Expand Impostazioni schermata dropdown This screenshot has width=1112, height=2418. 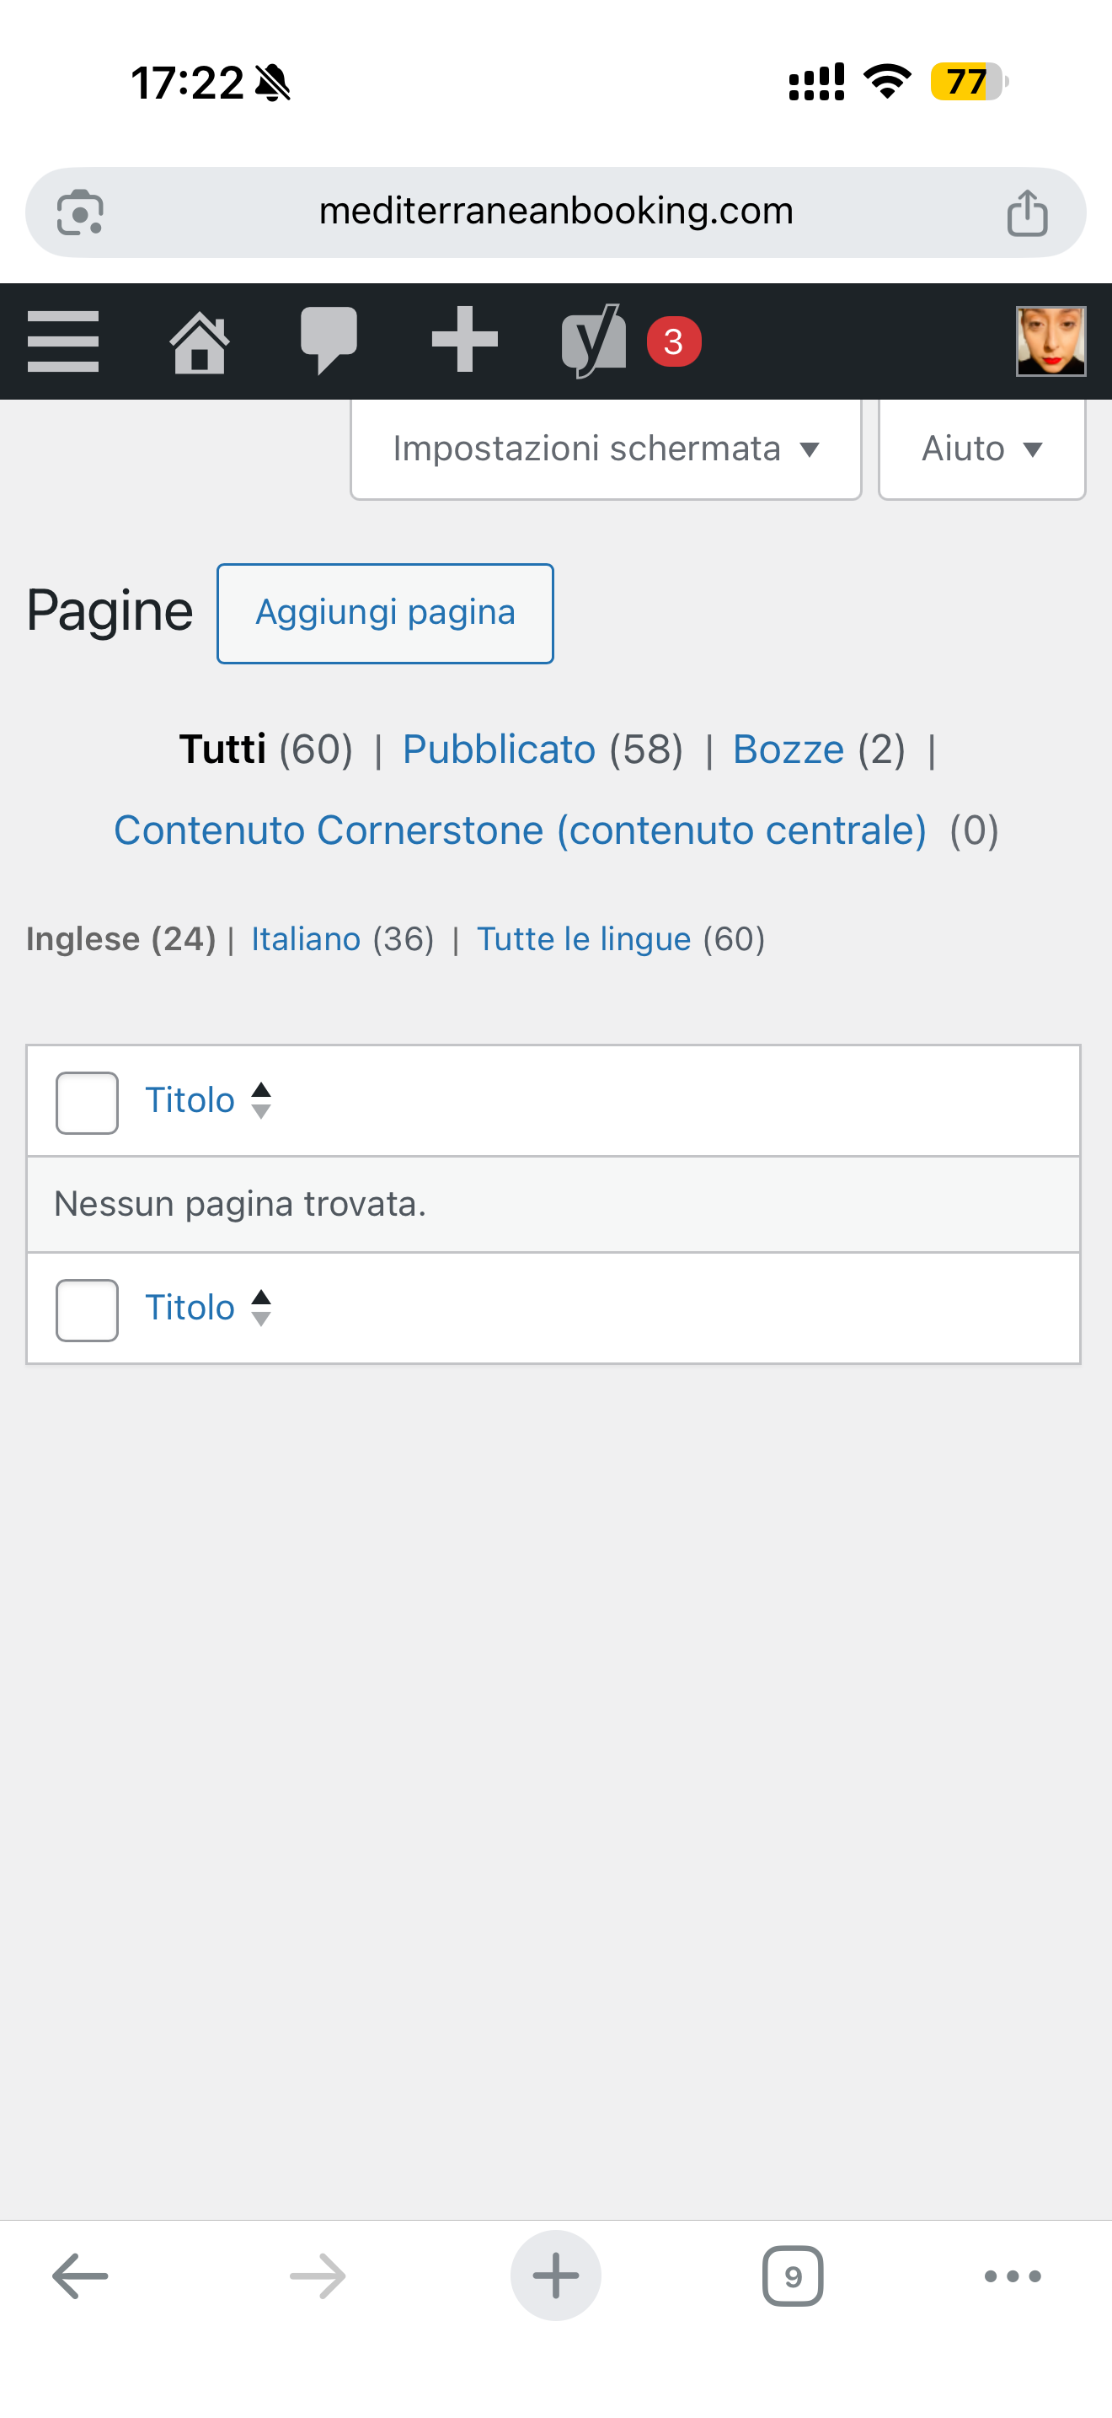pyautogui.click(x=606, y=449)
